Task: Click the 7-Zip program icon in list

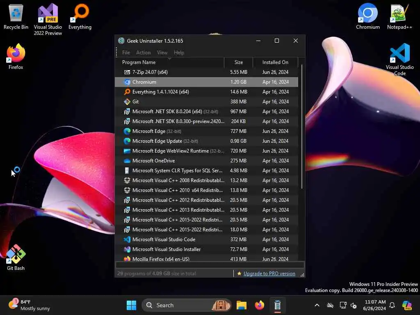Action: pos(127,72)
